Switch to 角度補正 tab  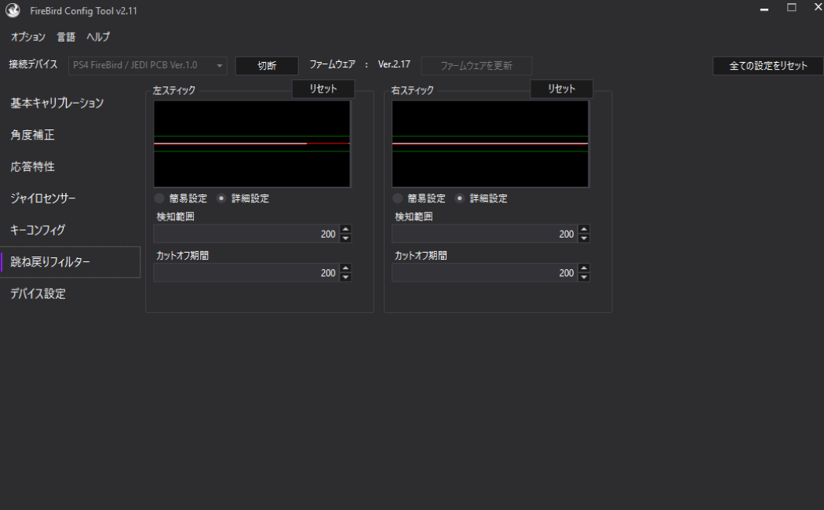tap(70, 135)
